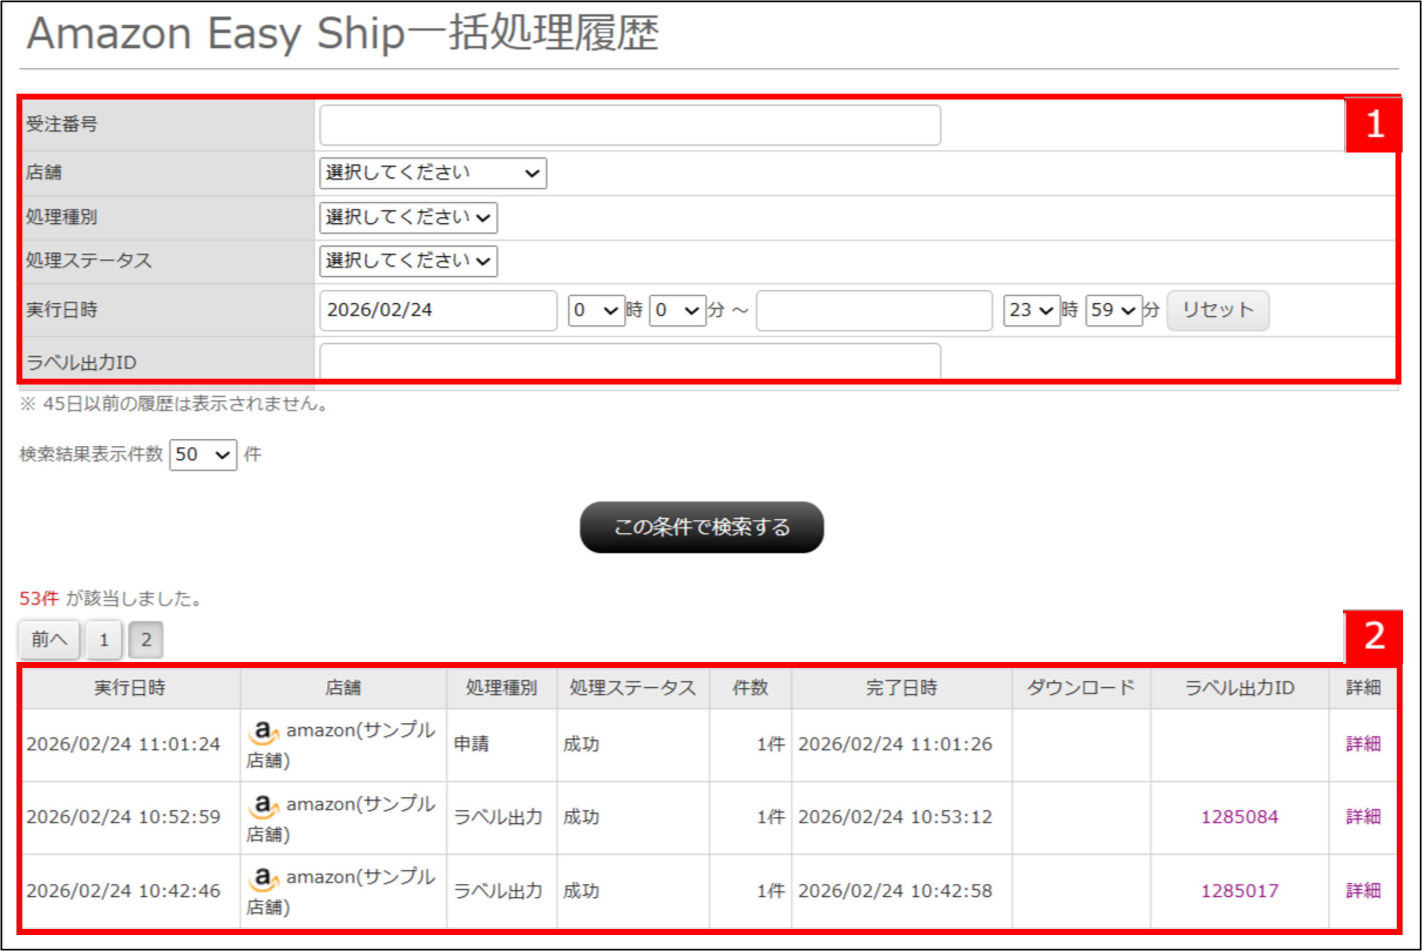Click label output ID 1285017
The image size is (1422, 951).
[1239, 890]
